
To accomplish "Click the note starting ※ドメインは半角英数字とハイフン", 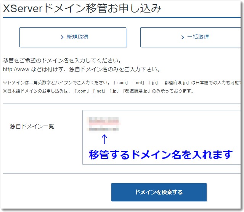I will click(x=122, y=83).
